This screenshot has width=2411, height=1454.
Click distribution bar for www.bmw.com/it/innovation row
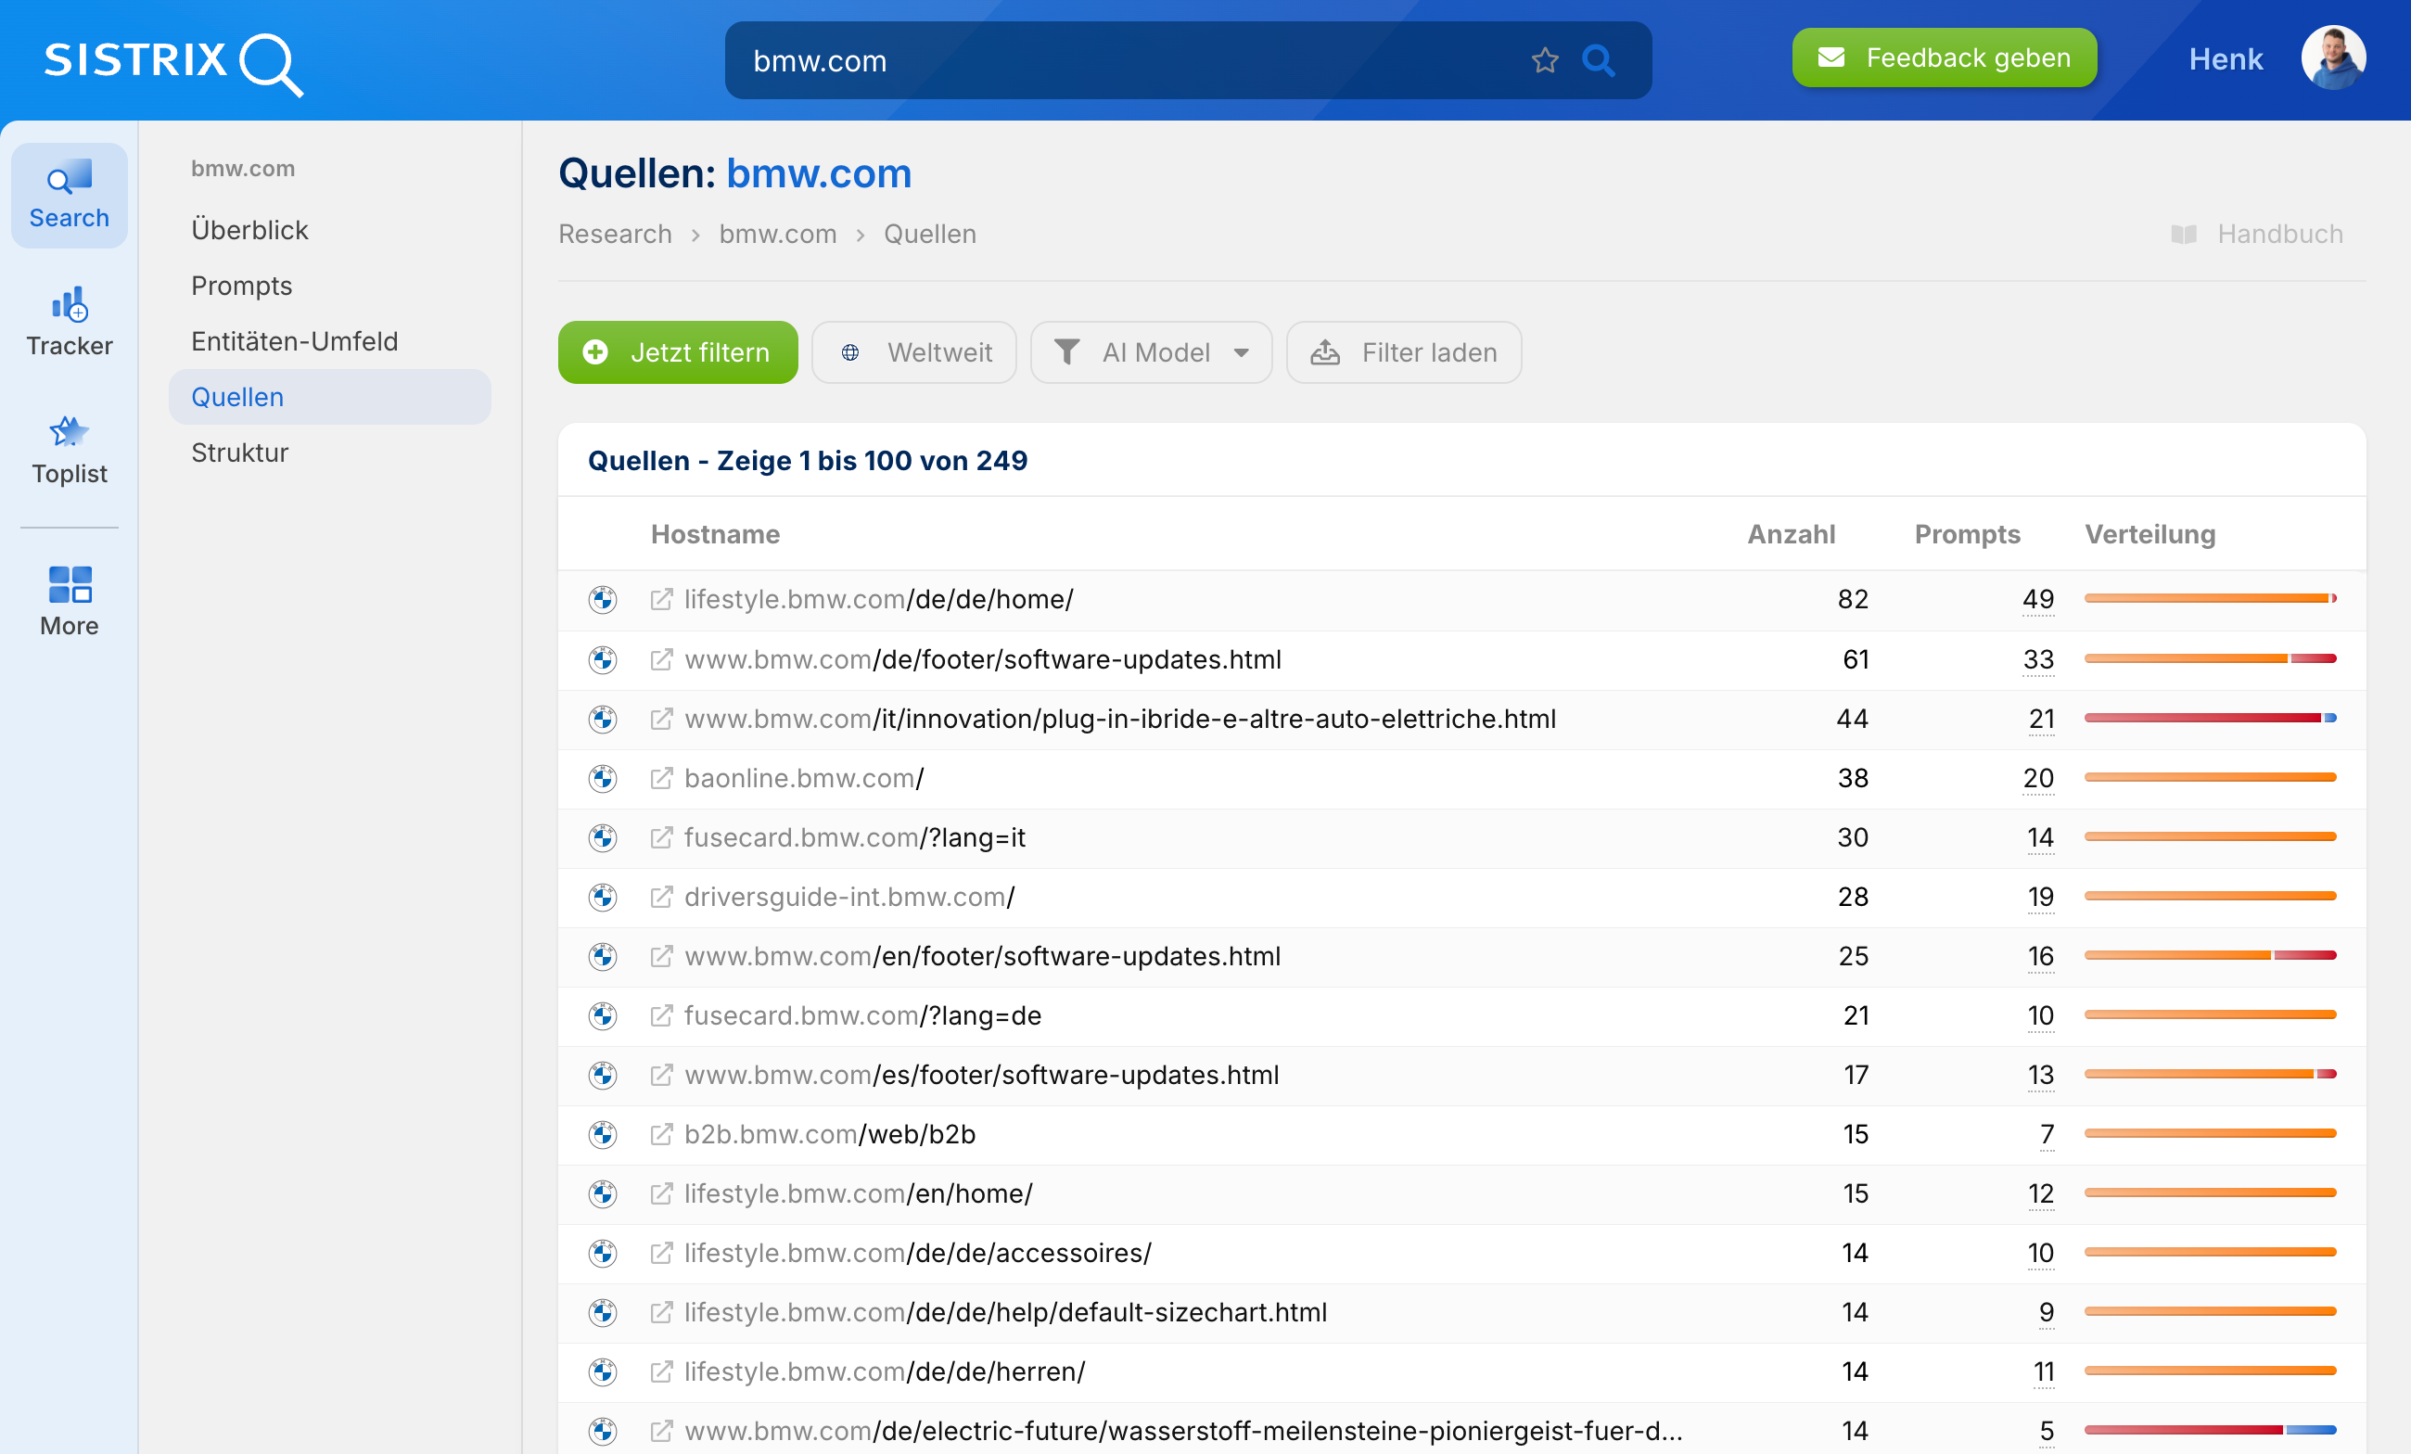tap(2210, 719)
